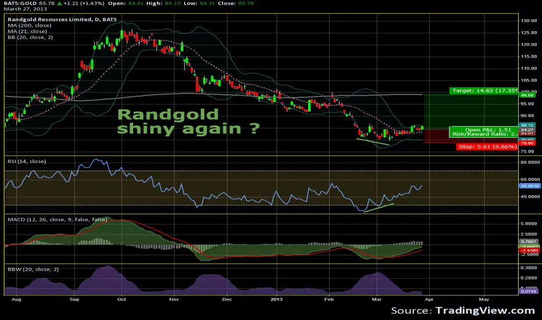Select the MACD (12, 26, close, 9) legend
Viewport: 542px width, 320px height.
[x=58, y=219]
